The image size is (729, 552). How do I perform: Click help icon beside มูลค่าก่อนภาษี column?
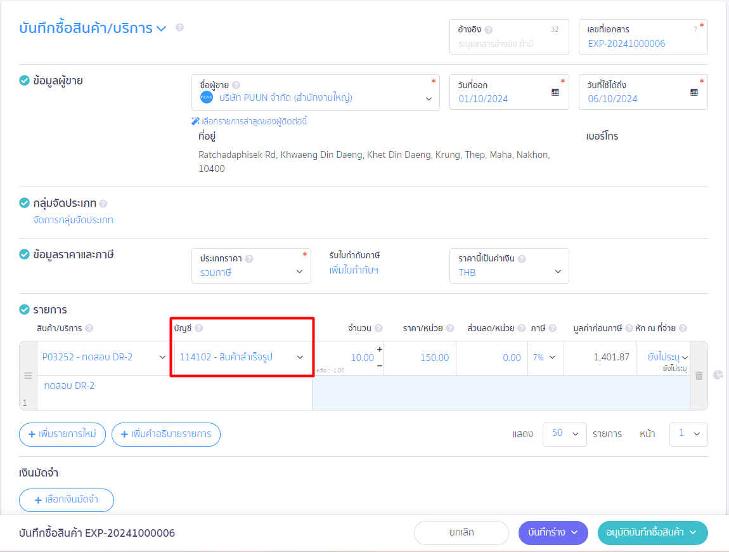(x=629, y=328)
